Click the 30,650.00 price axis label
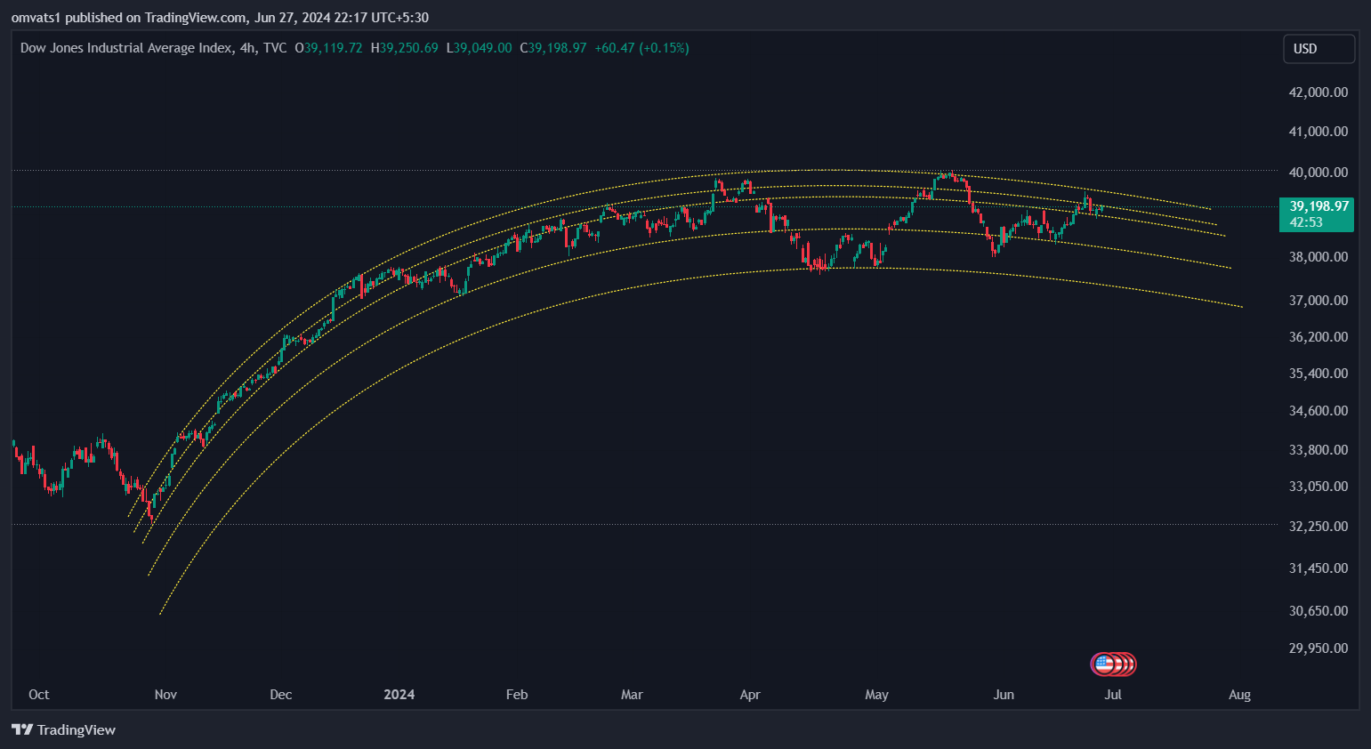This screenshot has width=1371, height=749. pyautogui.click(x=1319, y=611)
